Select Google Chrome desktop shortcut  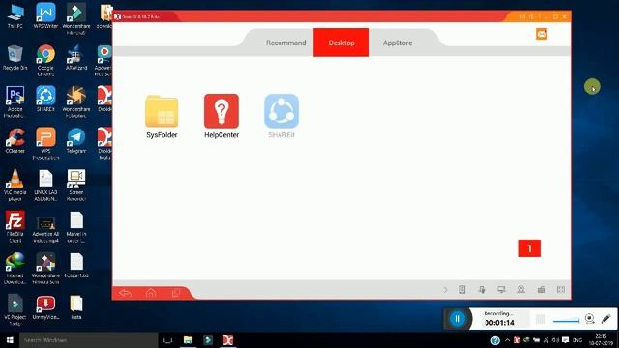pyautogui.click(x=45, y=60)
